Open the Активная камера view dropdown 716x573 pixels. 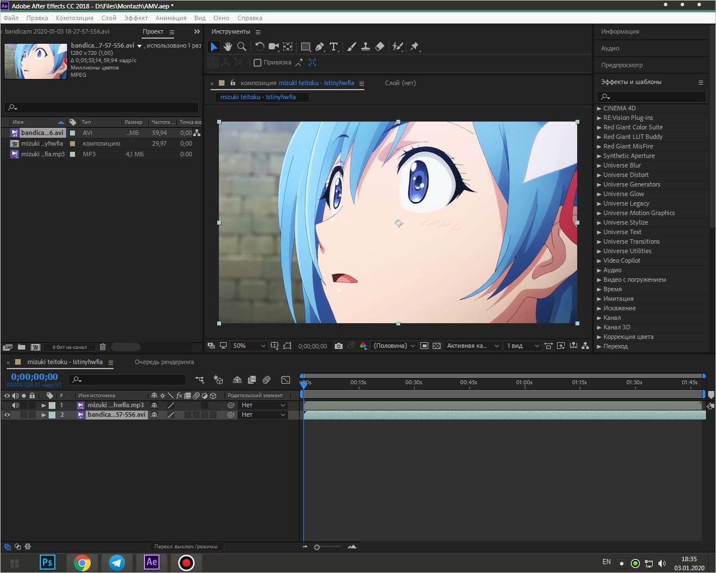(x=472, y=346)
